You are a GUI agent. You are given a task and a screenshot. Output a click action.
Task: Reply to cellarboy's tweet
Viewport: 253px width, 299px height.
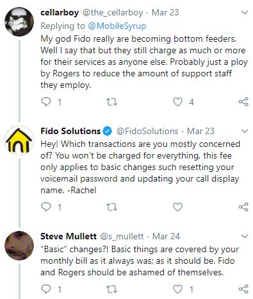point(46,102)
